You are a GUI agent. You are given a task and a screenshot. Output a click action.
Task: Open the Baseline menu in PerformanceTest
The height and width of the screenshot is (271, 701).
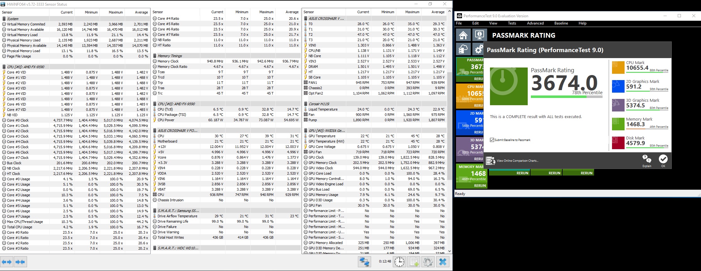point(561,23)
